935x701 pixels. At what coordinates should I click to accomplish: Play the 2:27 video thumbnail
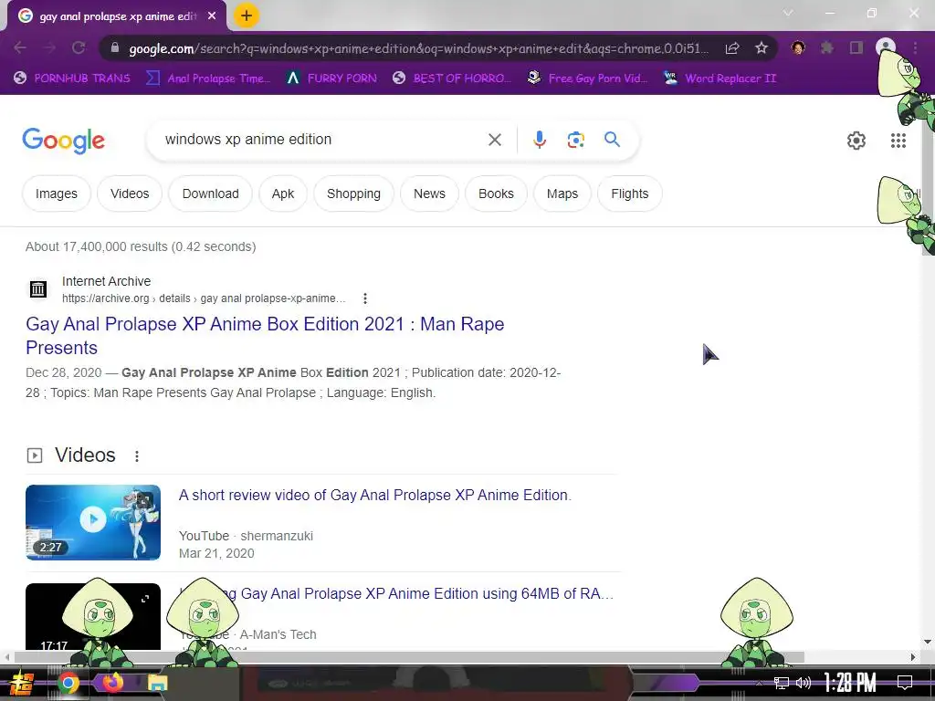pos(93,522)
